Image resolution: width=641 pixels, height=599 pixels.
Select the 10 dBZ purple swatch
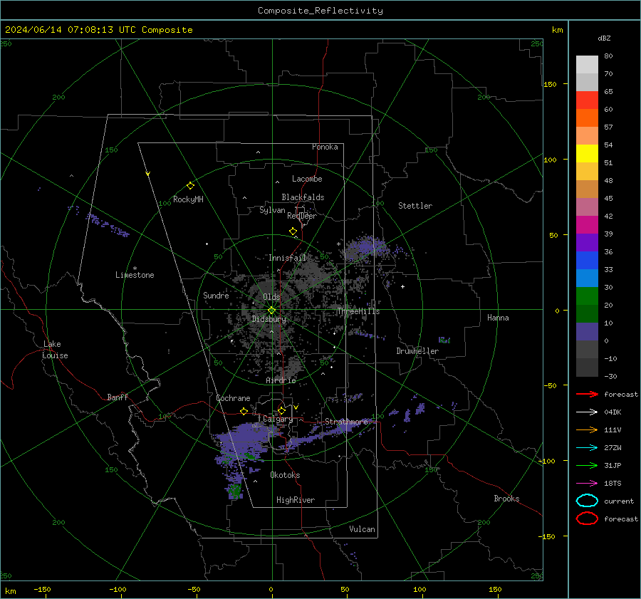[587, 331]
